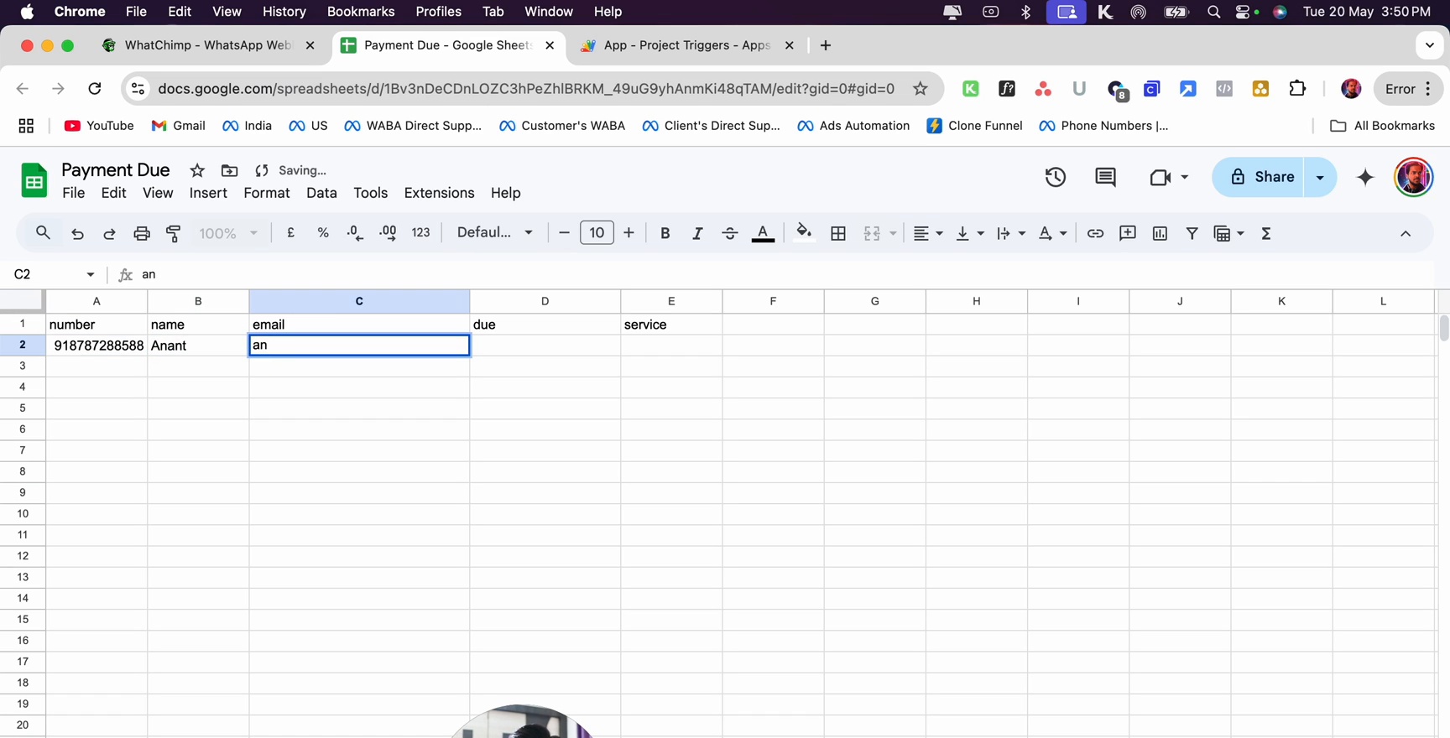Create a filter with funnel icon
The height and width of the screenshot is (738, 1450).
(x=1192, y=233)
